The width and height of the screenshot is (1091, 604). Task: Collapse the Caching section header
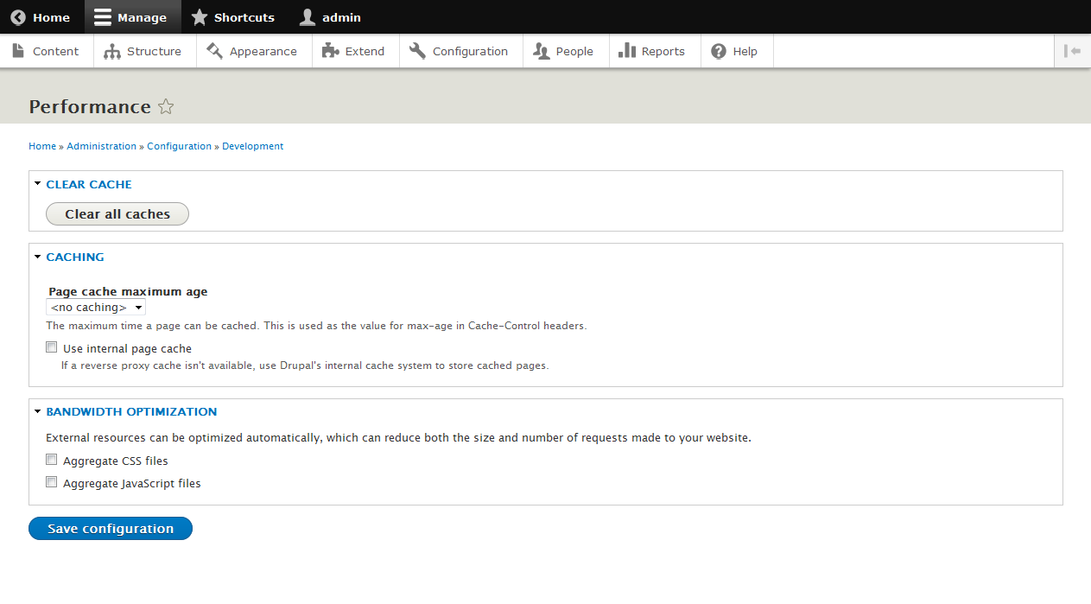(x=75, y=257)
